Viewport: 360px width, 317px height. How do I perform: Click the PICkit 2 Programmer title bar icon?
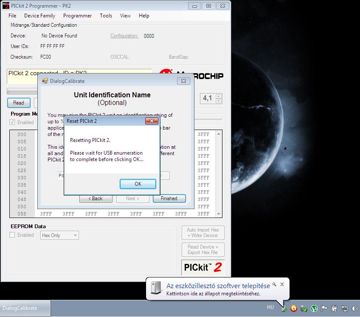6,6
